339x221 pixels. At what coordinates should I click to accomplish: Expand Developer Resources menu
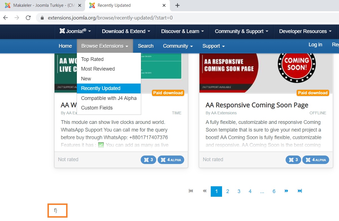[305, 31]
